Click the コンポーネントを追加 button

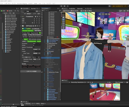click(31, 72)
